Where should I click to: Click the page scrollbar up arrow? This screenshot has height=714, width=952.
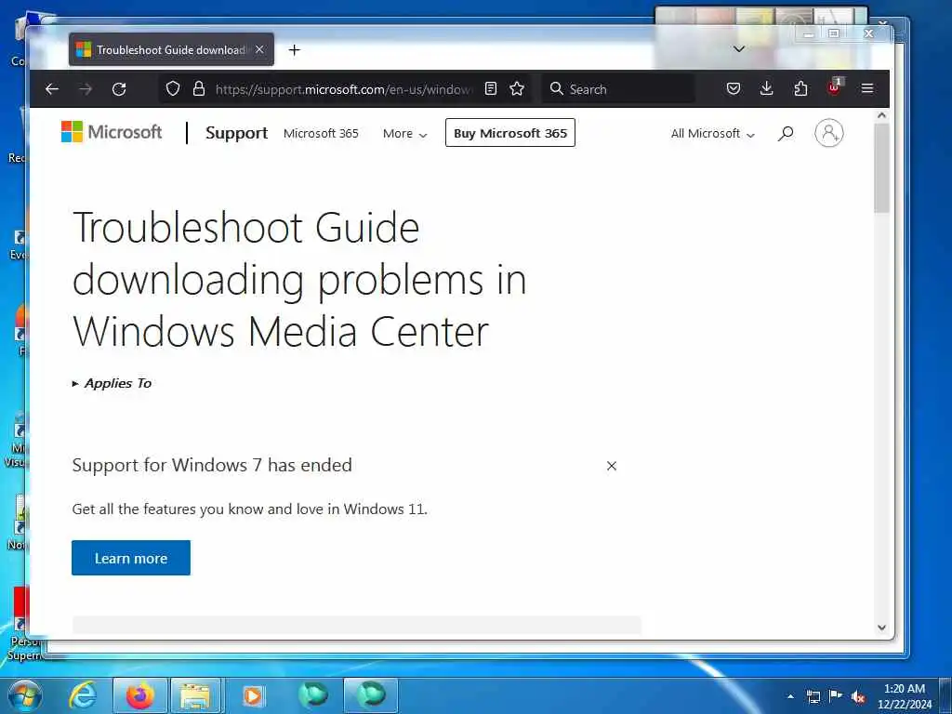click(881, 114)
